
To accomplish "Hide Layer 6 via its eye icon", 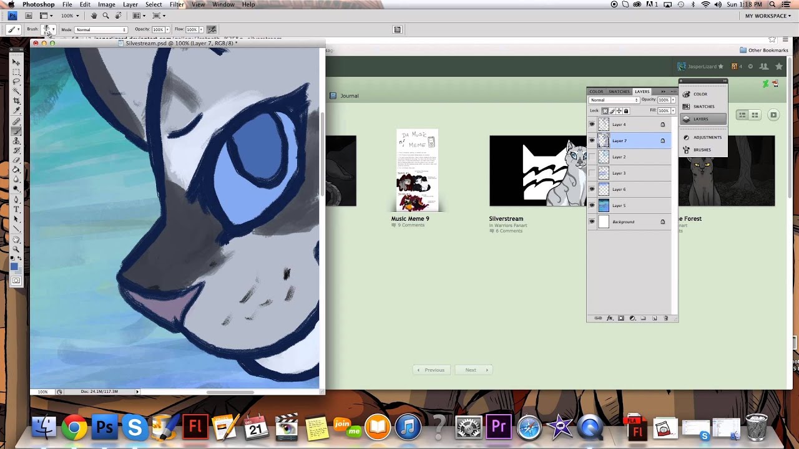I will click(592, 189).
